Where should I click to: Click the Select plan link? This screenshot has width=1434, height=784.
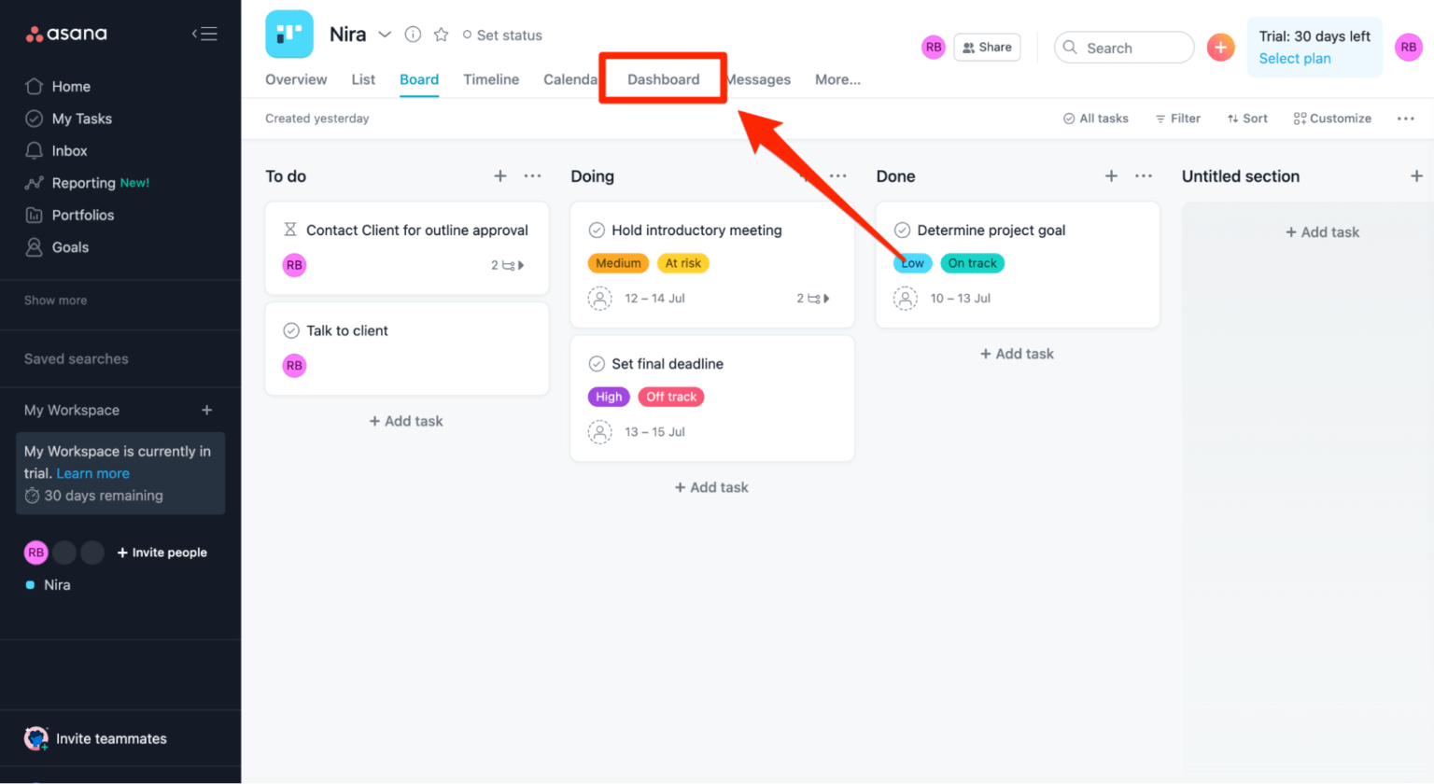click(1294, 58)
